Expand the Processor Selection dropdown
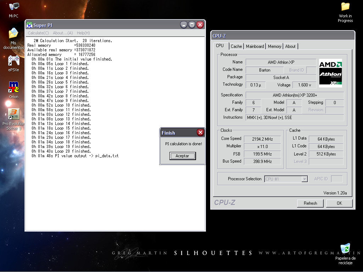 point(304,179)
